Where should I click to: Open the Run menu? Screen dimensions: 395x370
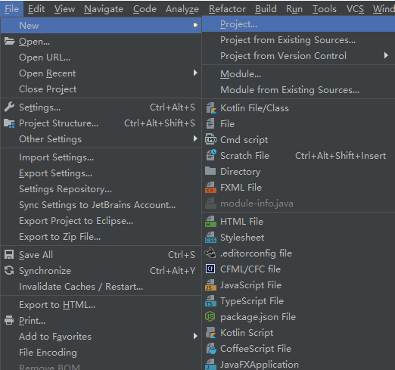[x=294, y=9]
